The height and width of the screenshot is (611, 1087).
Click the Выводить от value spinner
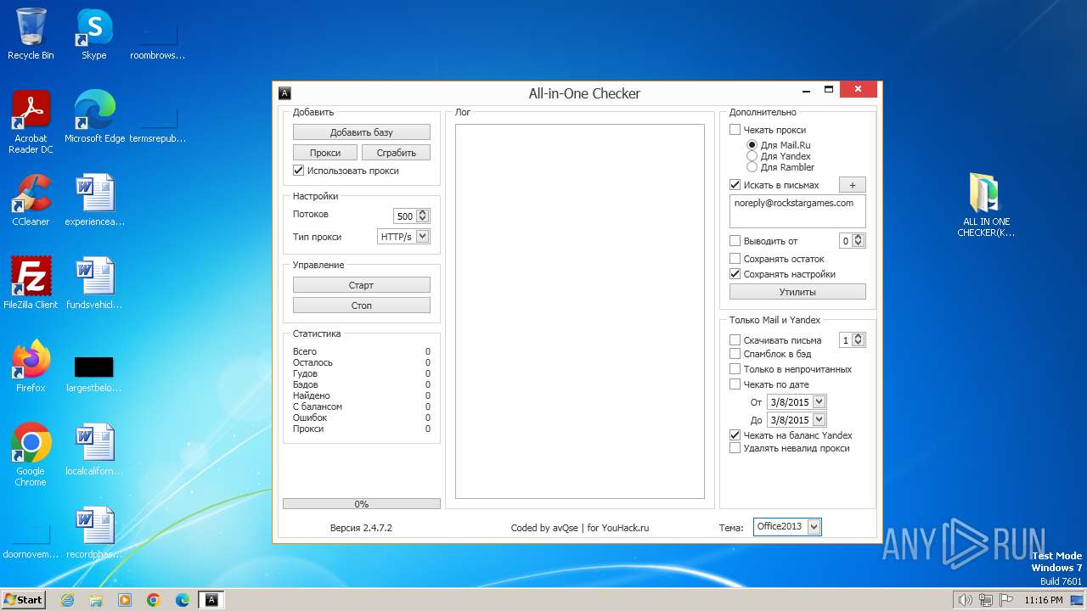click(x=858, y=241)
